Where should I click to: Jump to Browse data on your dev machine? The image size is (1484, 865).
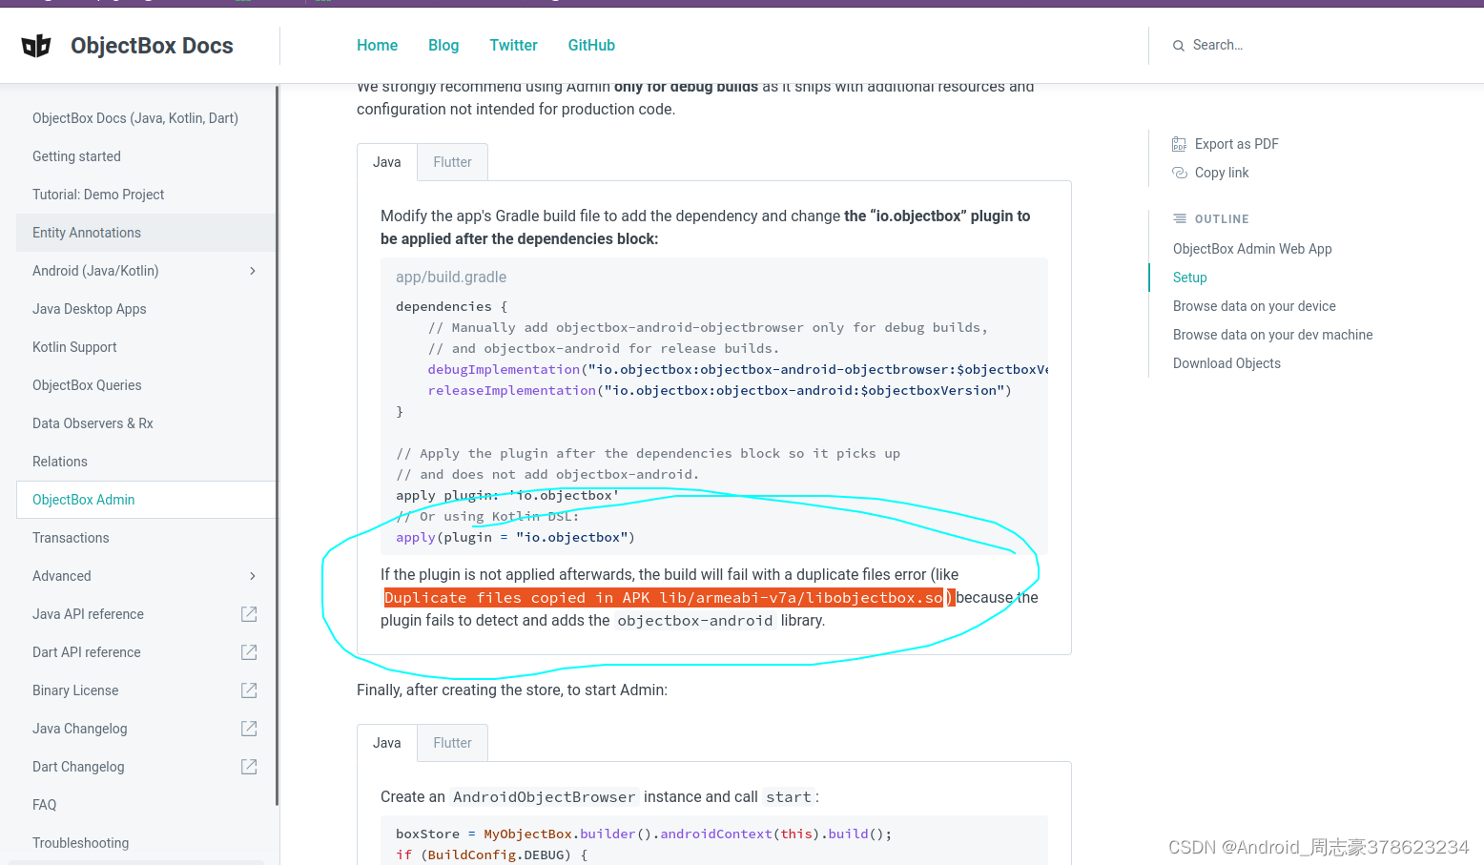pos(1272,335)
